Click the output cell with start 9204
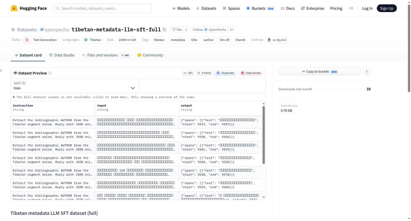The image size is (411, 221). point(220,160)
